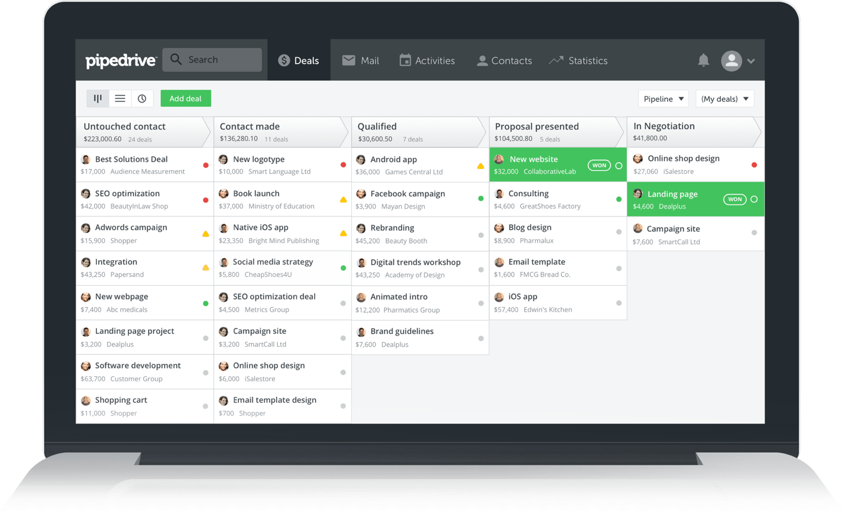Click grey status dot on Landing page project
The height and width of the screenshot is (511, 843).
pyautogui.click(x=206, y=338)
